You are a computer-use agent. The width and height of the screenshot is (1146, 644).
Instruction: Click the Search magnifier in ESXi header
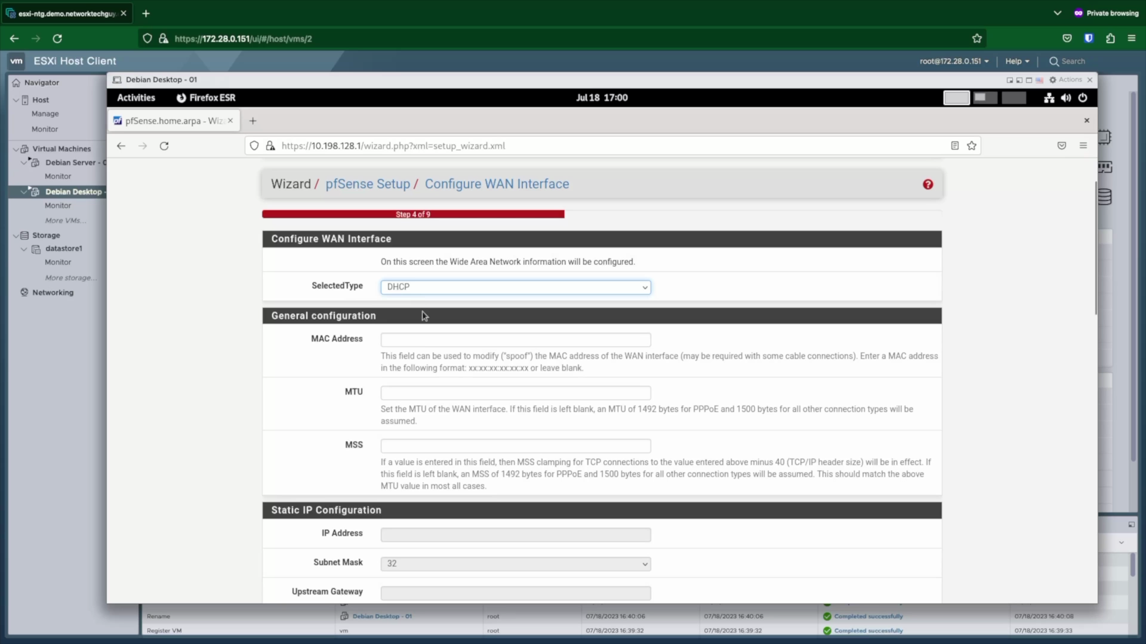[x=1054, y=61]
